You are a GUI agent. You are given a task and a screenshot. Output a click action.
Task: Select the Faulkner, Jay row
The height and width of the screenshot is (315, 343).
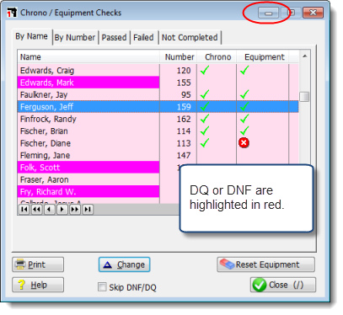(158, 94)
